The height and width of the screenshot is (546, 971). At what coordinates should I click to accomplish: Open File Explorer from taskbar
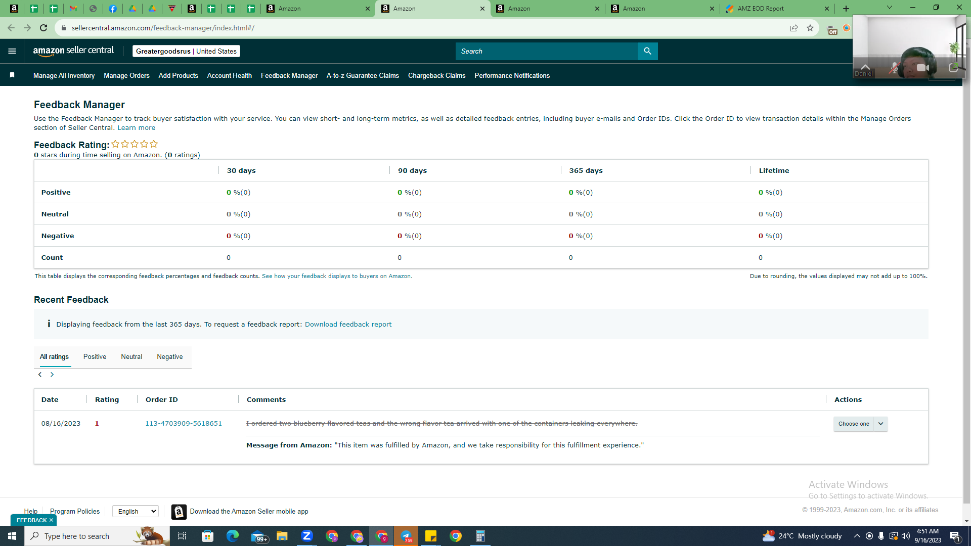coord(282,536)
